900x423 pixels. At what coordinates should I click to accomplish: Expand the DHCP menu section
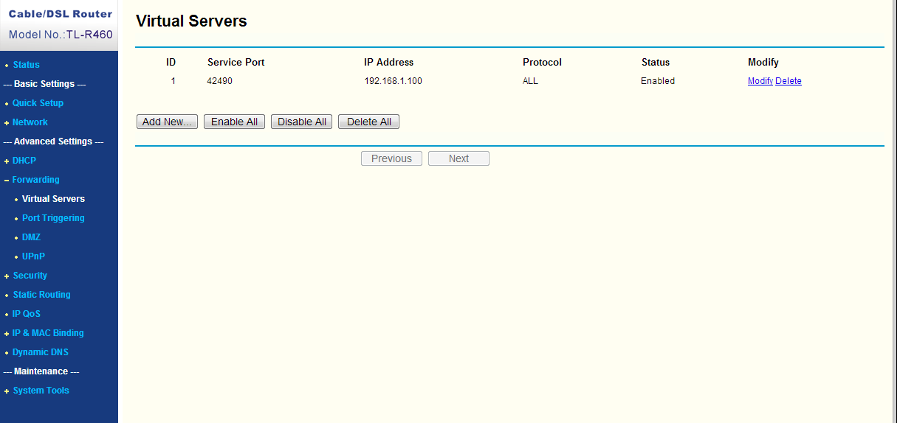tap(24, 161)
